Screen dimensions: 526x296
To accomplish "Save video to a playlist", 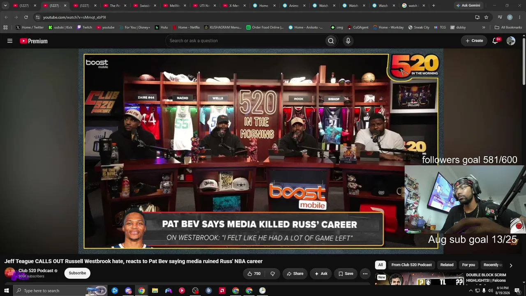I will click(346, 273).
